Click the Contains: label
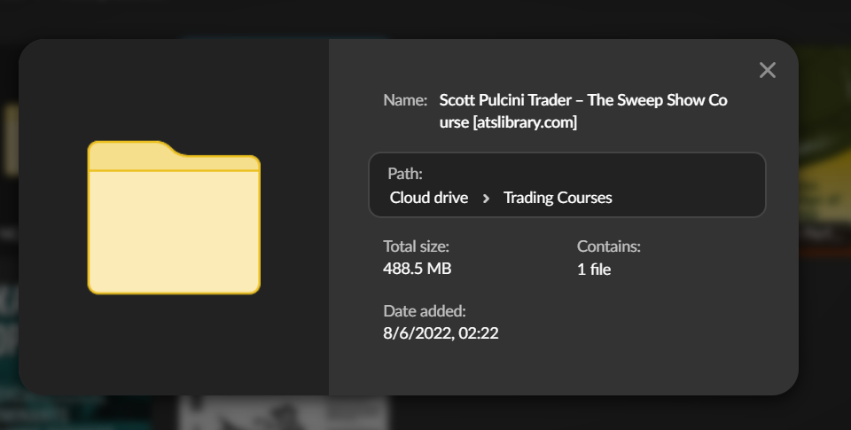 (x=608, y=246)
